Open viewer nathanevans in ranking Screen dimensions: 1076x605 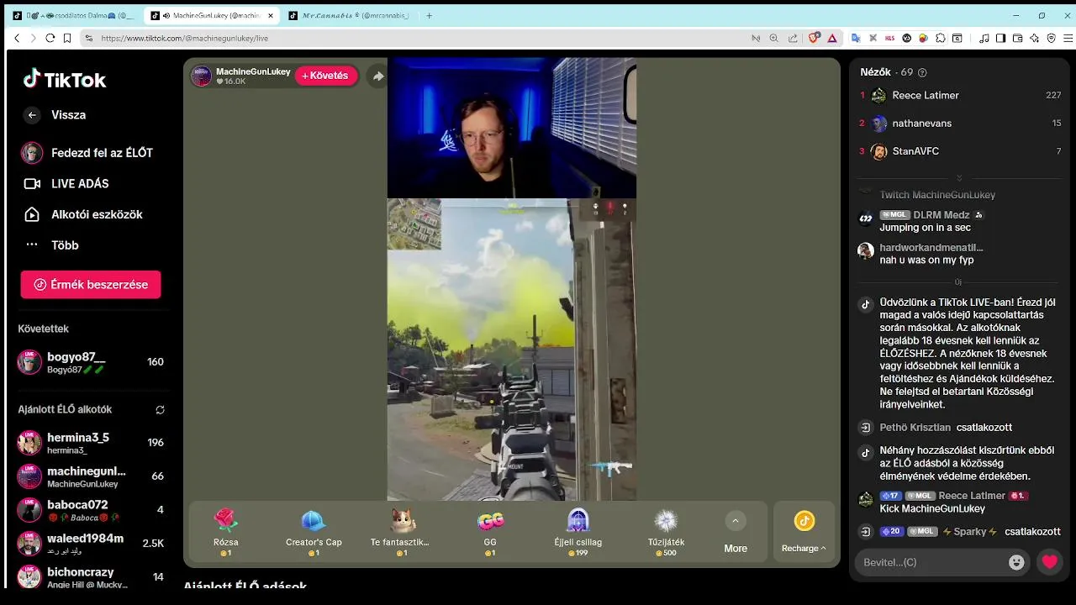pos(960,124)
